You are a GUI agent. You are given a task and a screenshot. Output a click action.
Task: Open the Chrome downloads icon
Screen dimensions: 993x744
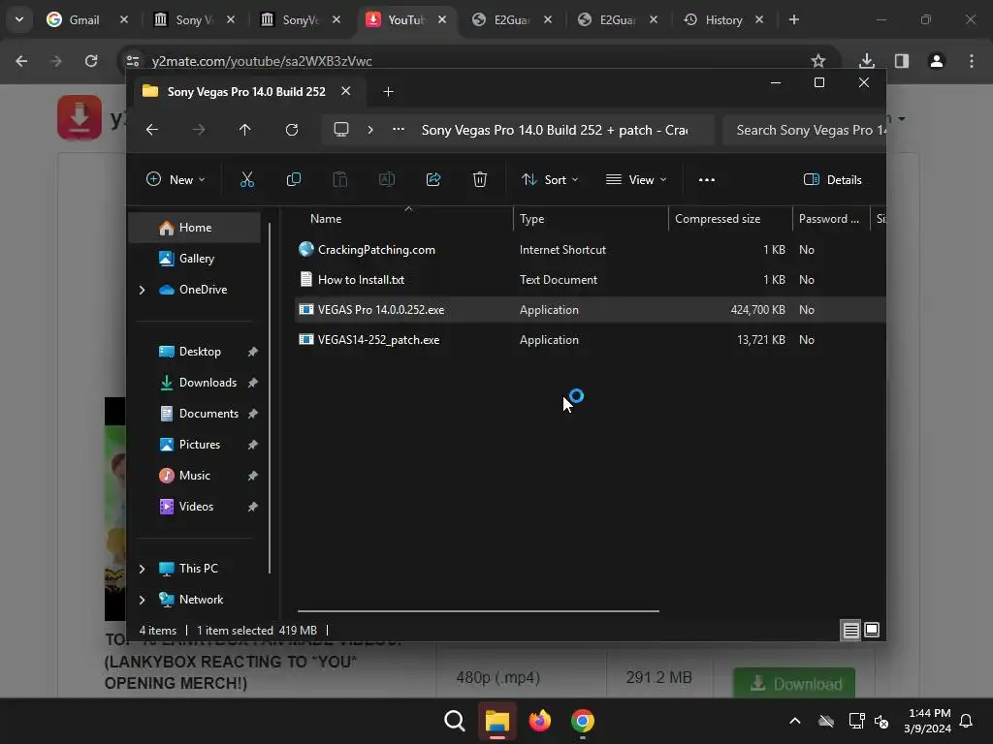[x=866, y=61]
